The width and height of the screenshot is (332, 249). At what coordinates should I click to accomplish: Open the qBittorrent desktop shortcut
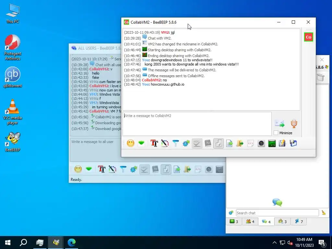click(13, 77)
